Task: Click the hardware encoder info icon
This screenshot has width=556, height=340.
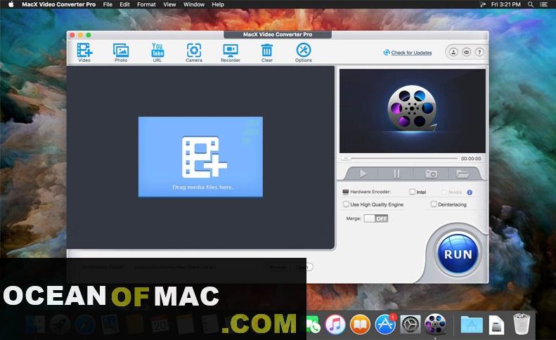Action: click(470, 192)
